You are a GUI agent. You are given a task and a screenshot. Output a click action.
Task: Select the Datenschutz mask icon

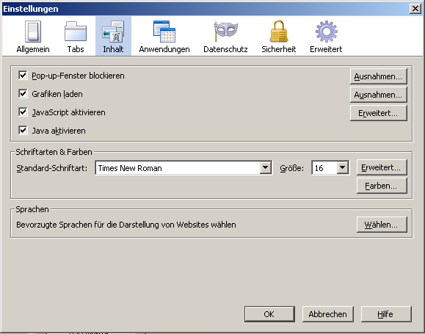pos(225,32)
